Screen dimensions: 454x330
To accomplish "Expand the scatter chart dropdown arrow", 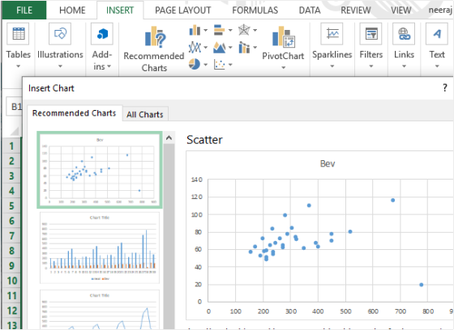I will (230, 65).
